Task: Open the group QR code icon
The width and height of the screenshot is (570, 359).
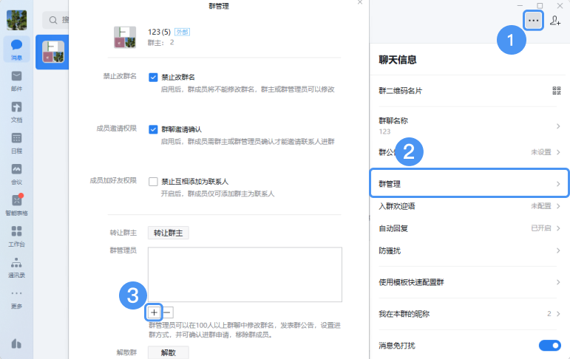Action: (557, 90)
